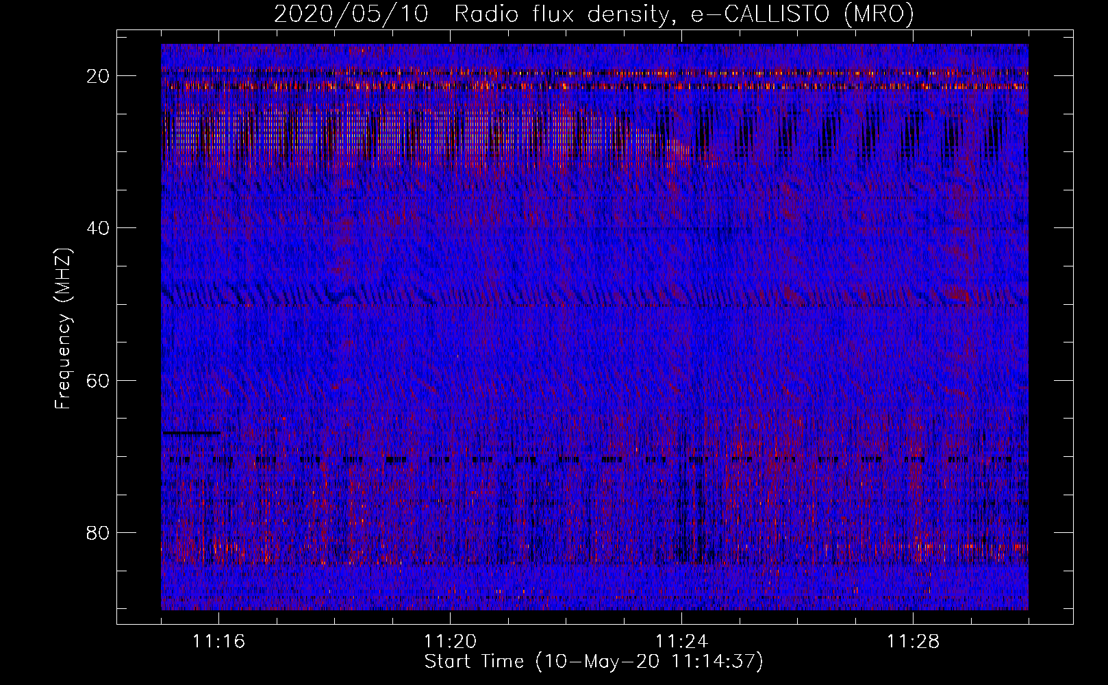Click the 'Start Time (10-May-20 11:14:37)' label
Image resolution: width=1108 pixels, height=685 pixels.
594,662
